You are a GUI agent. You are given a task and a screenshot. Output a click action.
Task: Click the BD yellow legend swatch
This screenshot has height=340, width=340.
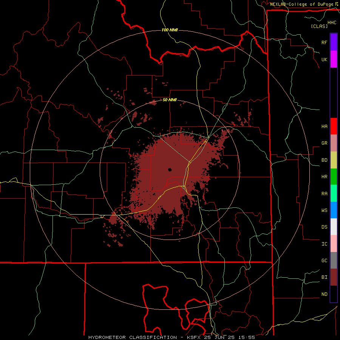334,160
